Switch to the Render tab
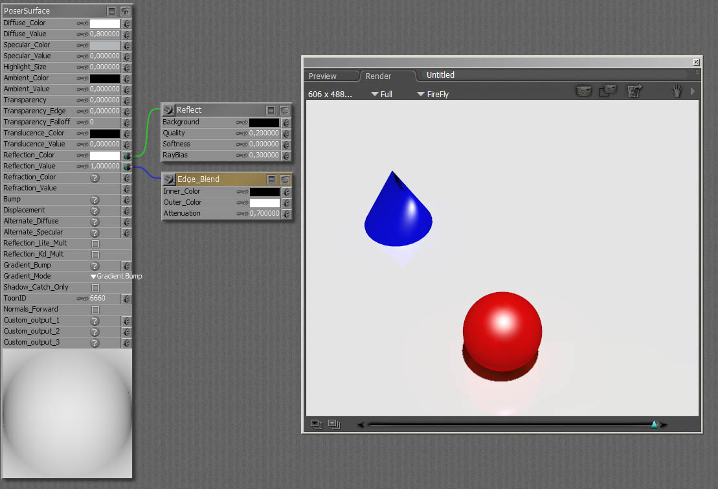718x489 pixels. 378,76
